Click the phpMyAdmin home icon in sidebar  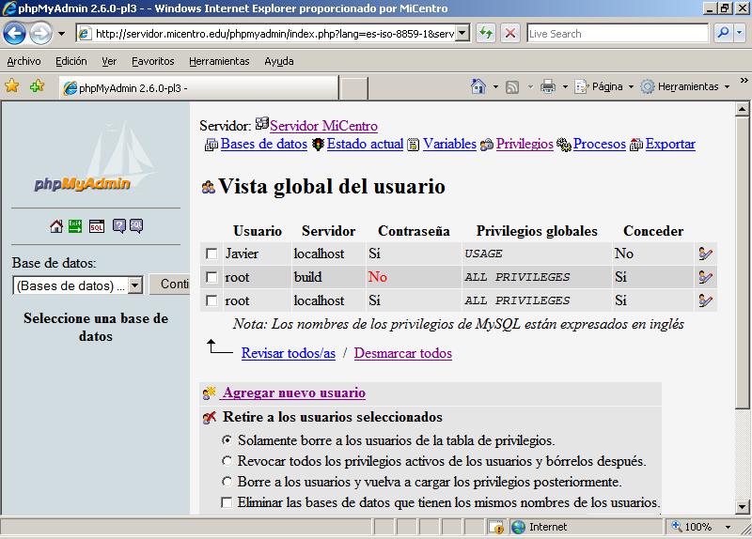coord(56,226)
